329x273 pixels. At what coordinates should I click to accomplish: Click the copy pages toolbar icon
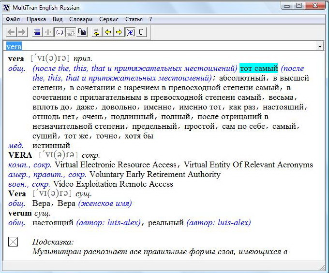coord(82,32)
